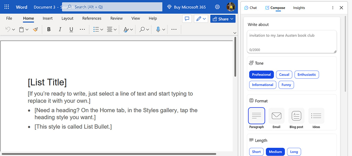Viewport: 352px width, 156px height.
Task: Click the Dictate microphone icon
Action: click(x=158, y=29)
